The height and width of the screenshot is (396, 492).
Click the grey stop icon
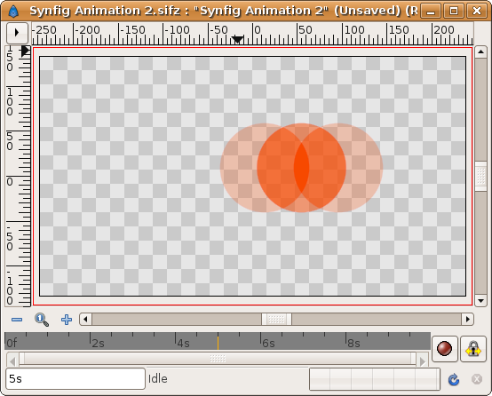(x=477, y=379)
